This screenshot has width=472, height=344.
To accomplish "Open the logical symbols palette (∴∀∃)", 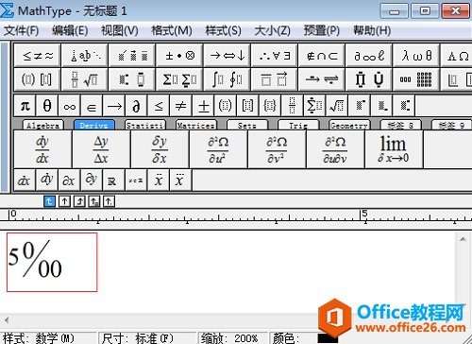I will click(275, 56).
